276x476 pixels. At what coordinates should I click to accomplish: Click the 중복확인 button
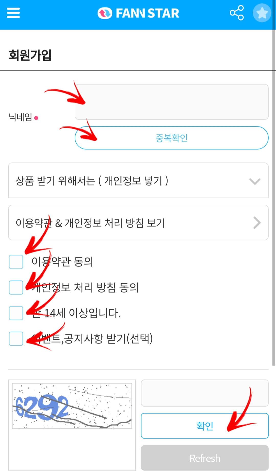pos(171,138)
